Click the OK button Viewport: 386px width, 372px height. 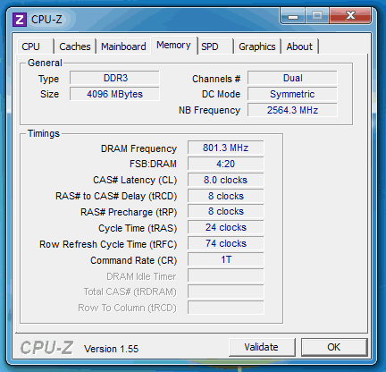[334, 347]
